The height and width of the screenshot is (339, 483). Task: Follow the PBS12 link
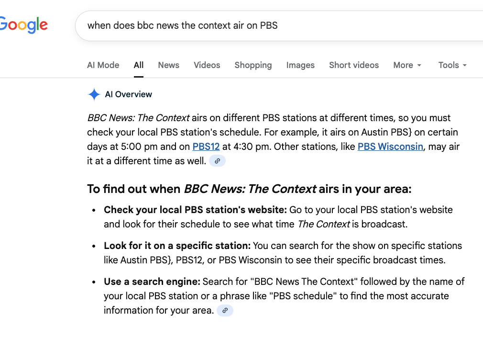(206, 147)
